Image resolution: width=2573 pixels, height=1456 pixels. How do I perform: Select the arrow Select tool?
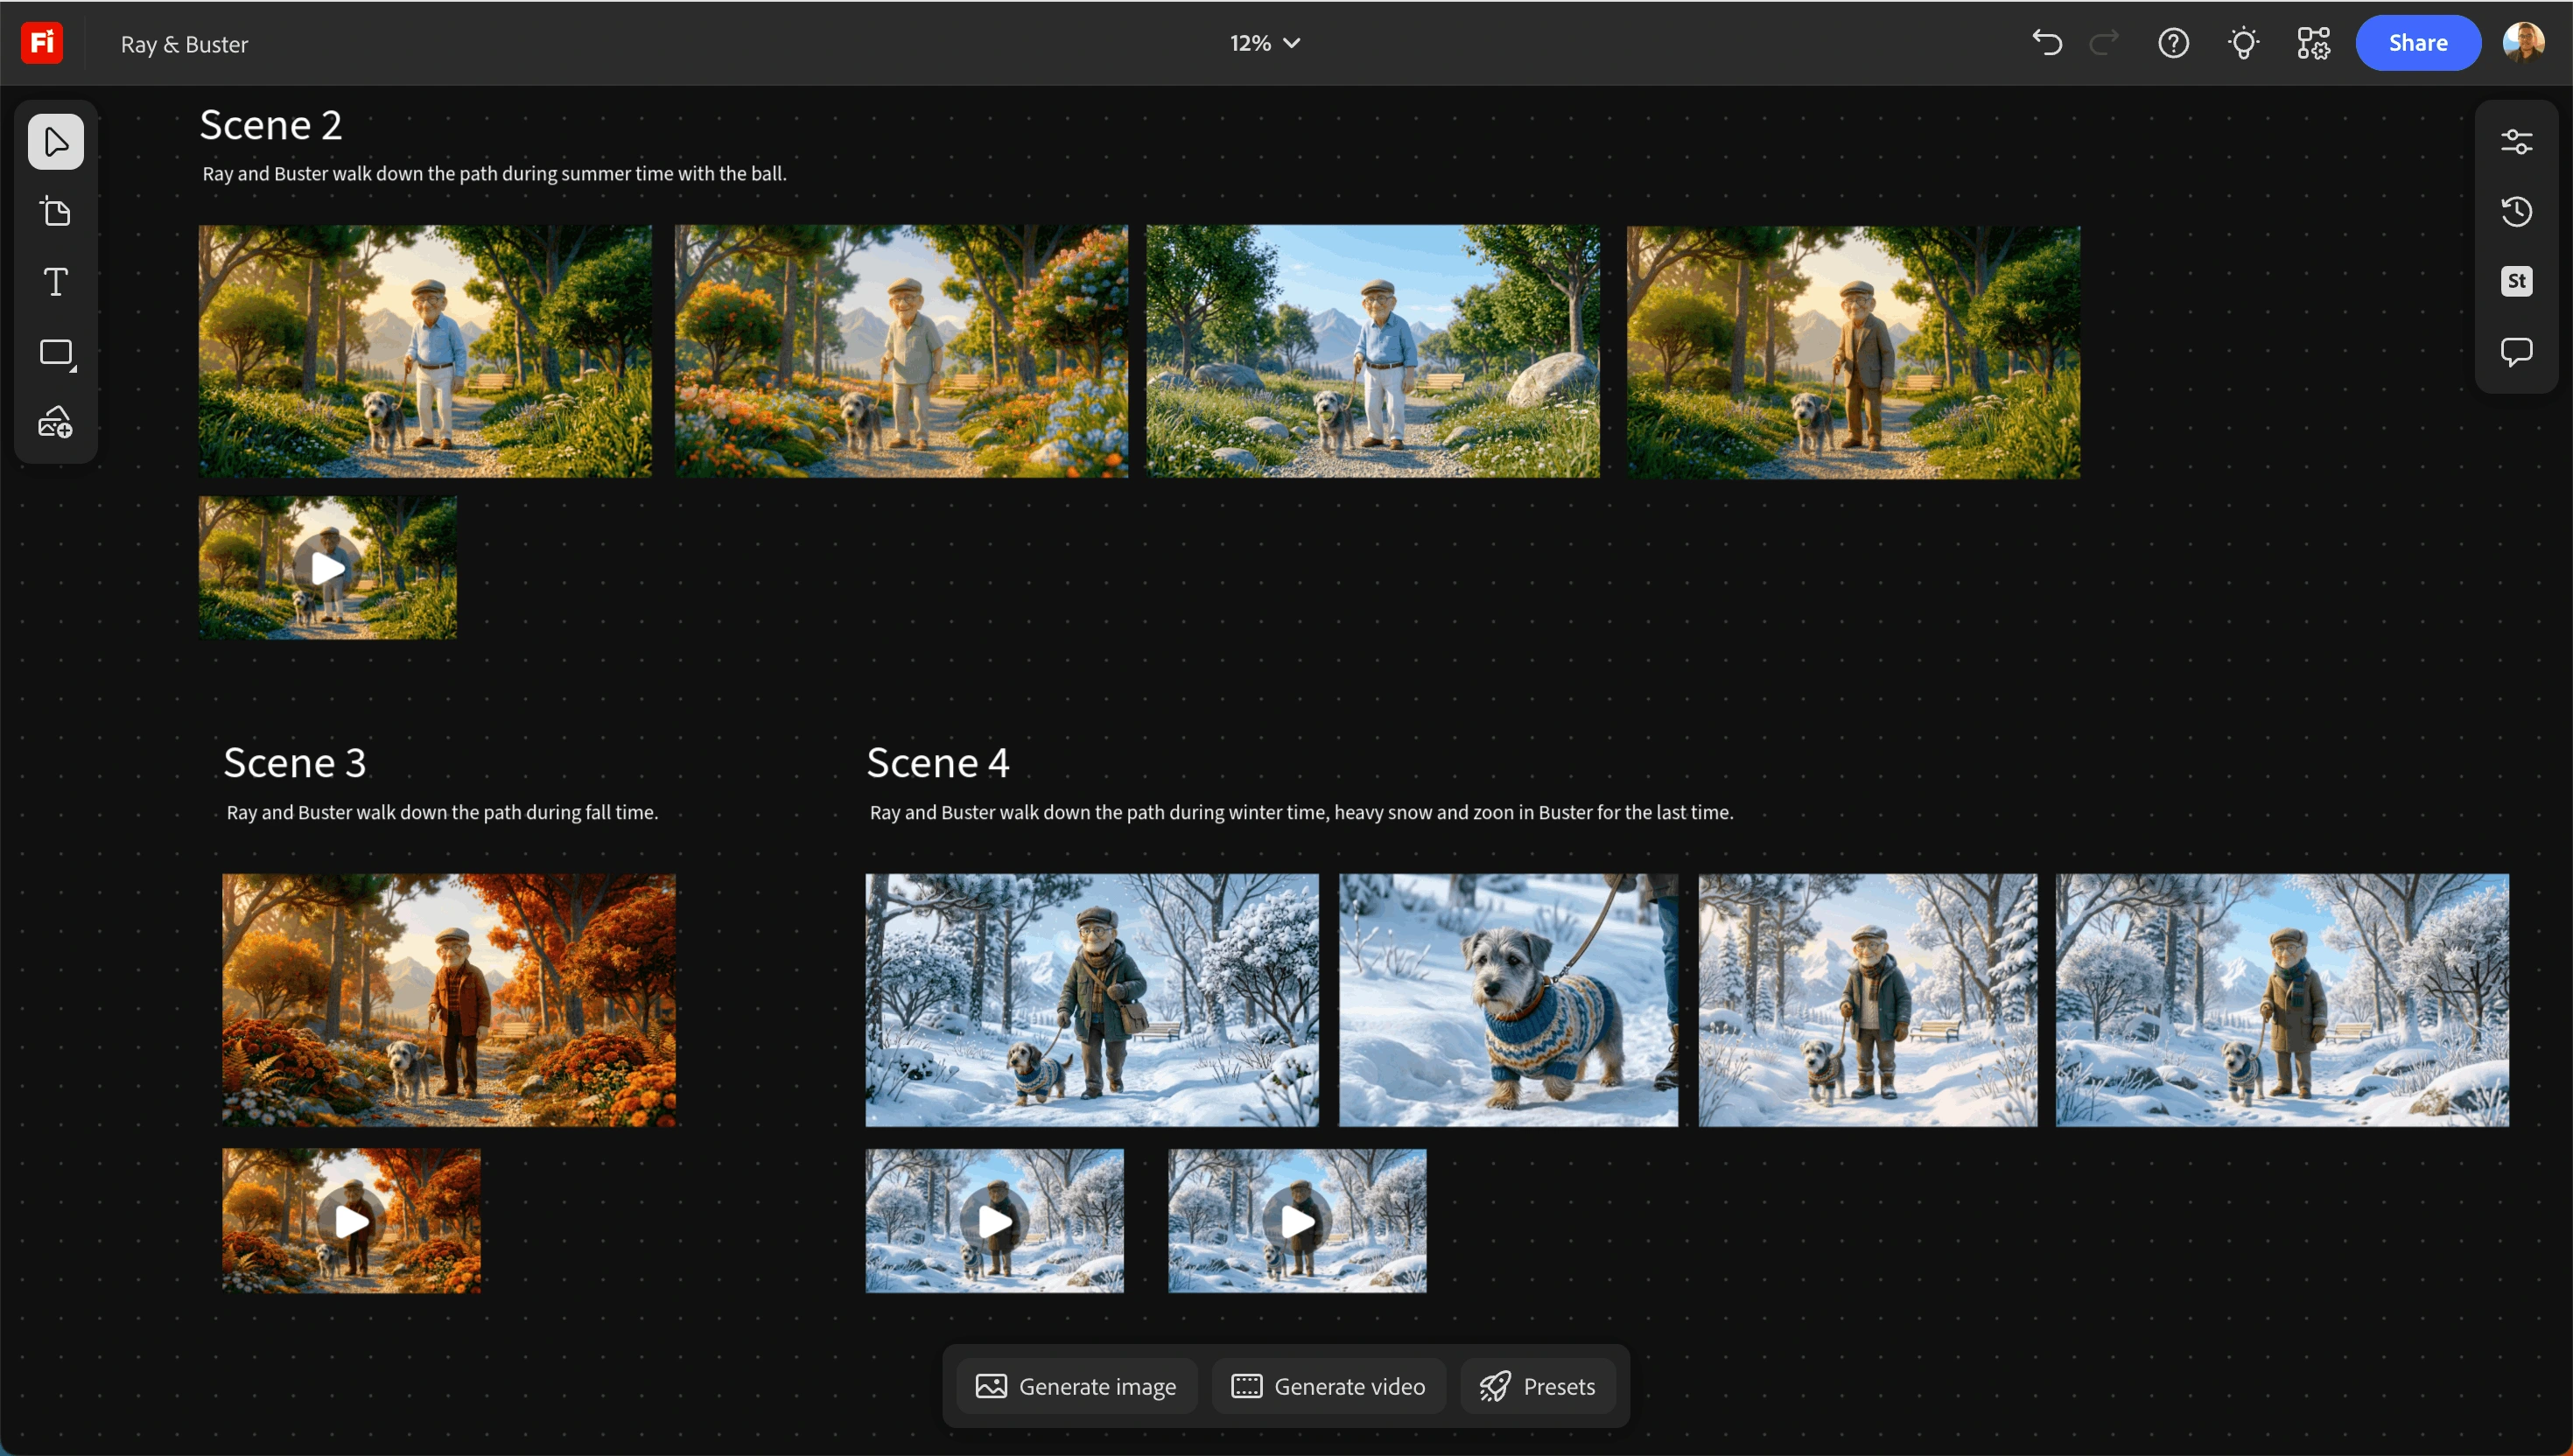56,142
